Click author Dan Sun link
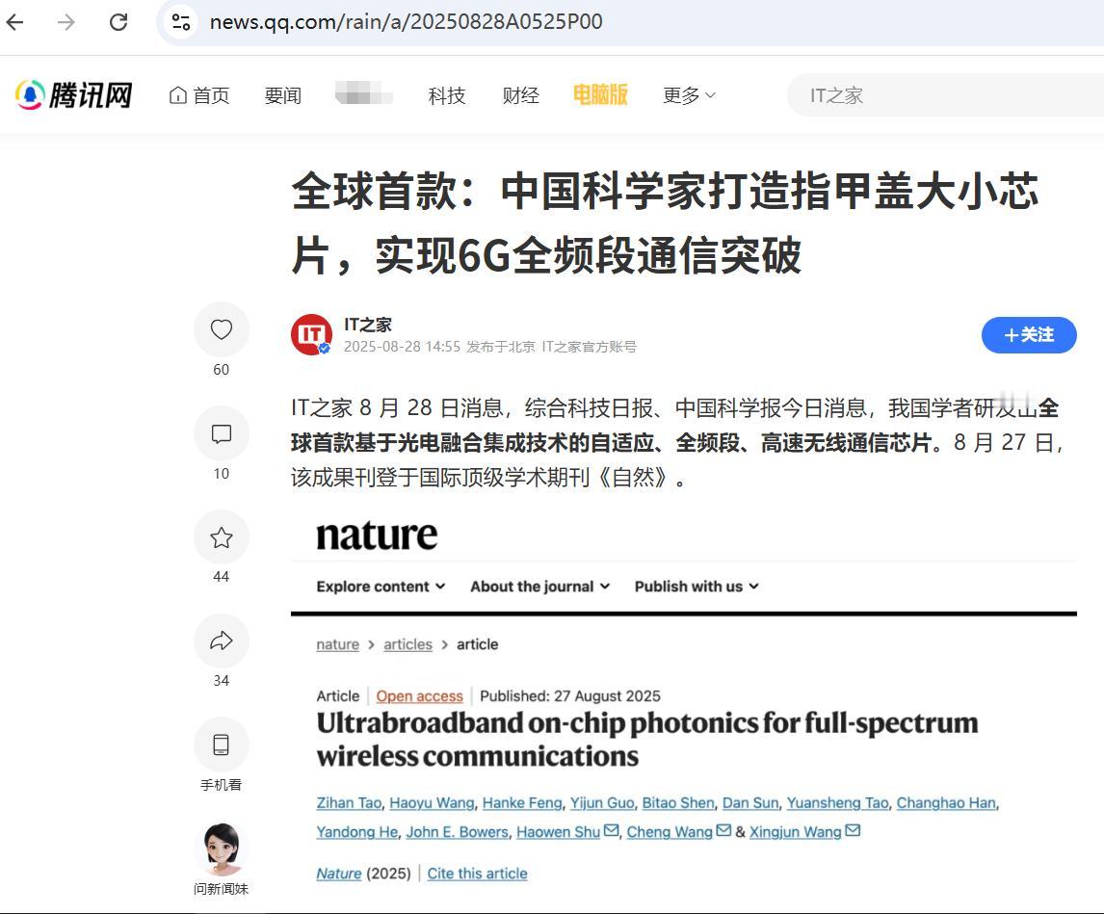 750,802
